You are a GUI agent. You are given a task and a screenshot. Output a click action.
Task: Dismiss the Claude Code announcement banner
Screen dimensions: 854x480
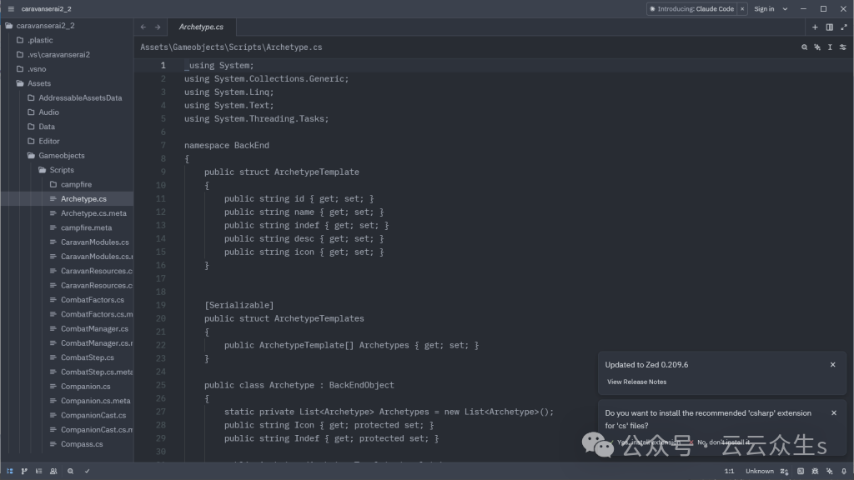click(741, 8)
